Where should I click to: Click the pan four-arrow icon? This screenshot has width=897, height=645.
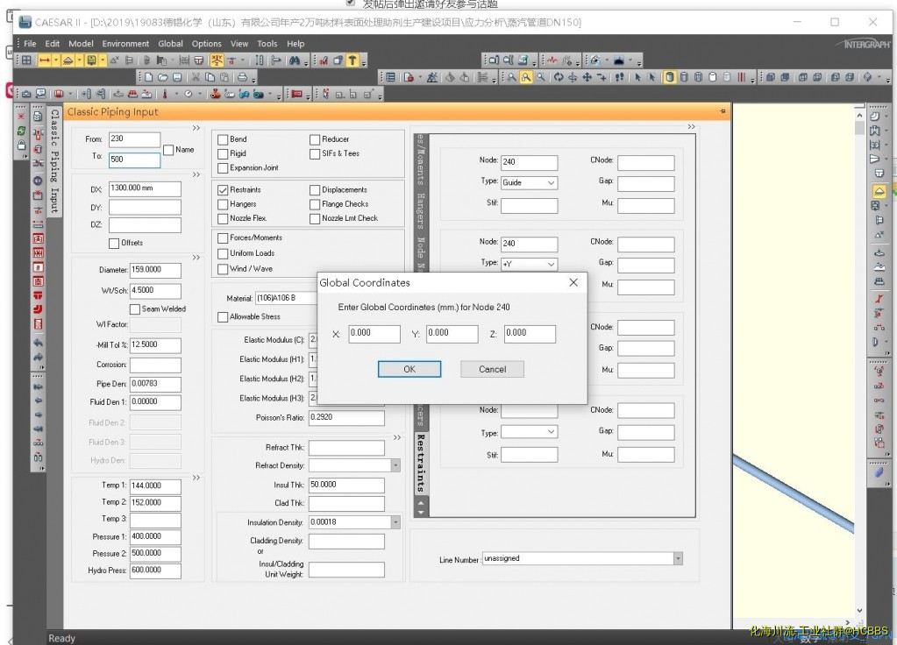coord(587,77)
